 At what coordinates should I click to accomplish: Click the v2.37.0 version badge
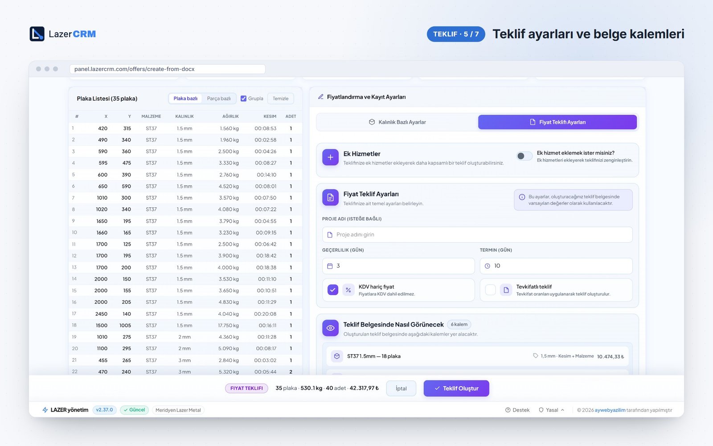click(105, 410)
